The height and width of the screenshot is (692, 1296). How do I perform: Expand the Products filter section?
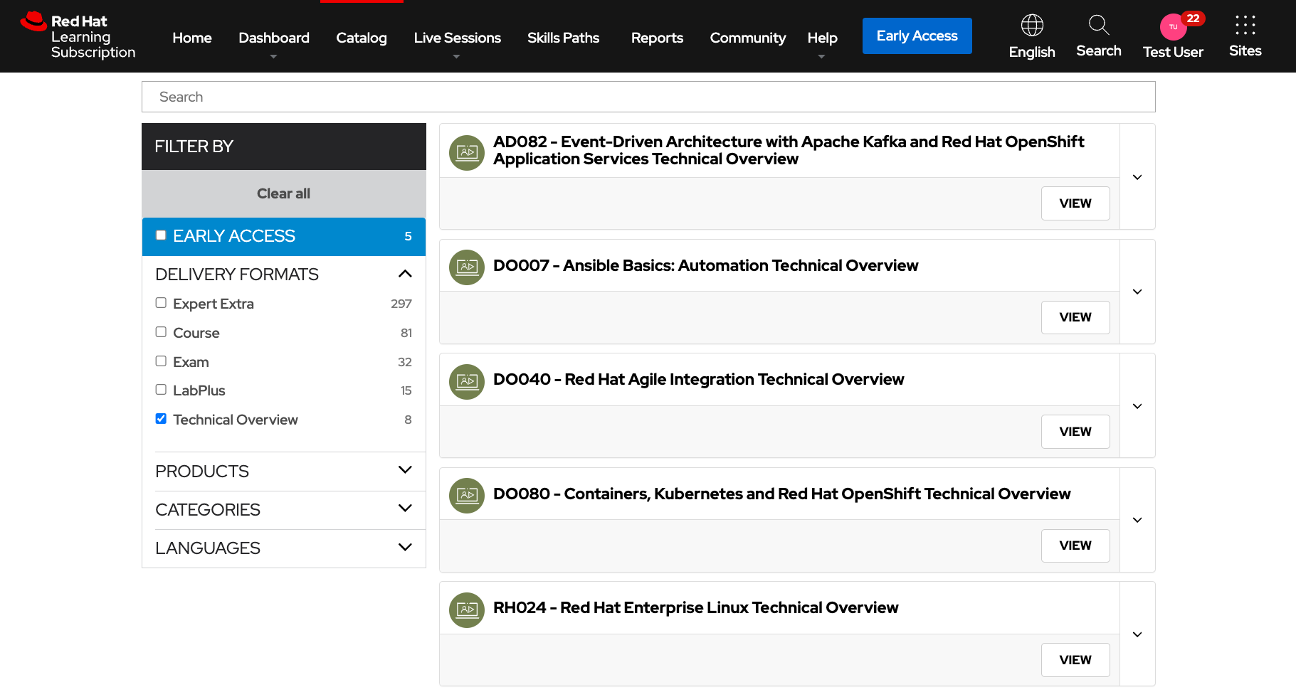click(x=405, y=470)
